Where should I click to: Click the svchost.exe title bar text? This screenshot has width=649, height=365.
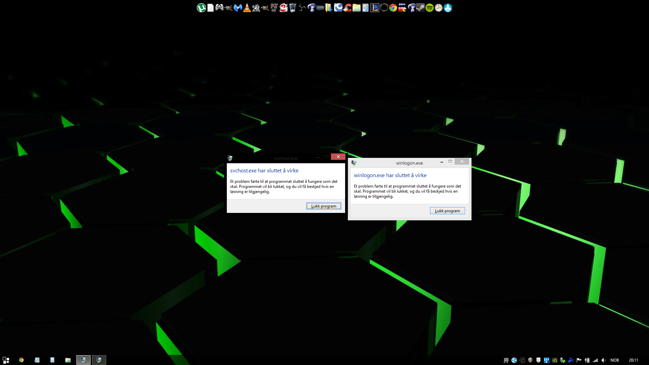(x=286, y=159)
